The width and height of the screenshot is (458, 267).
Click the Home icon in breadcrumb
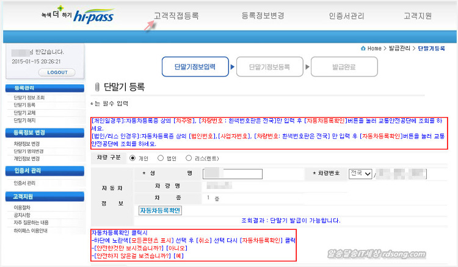[x=363, y=48]
